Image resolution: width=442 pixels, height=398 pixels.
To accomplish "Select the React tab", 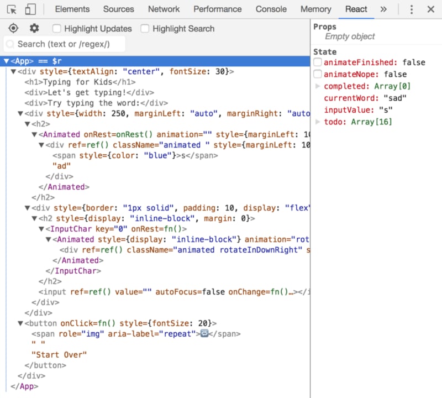I will [356, 9].
